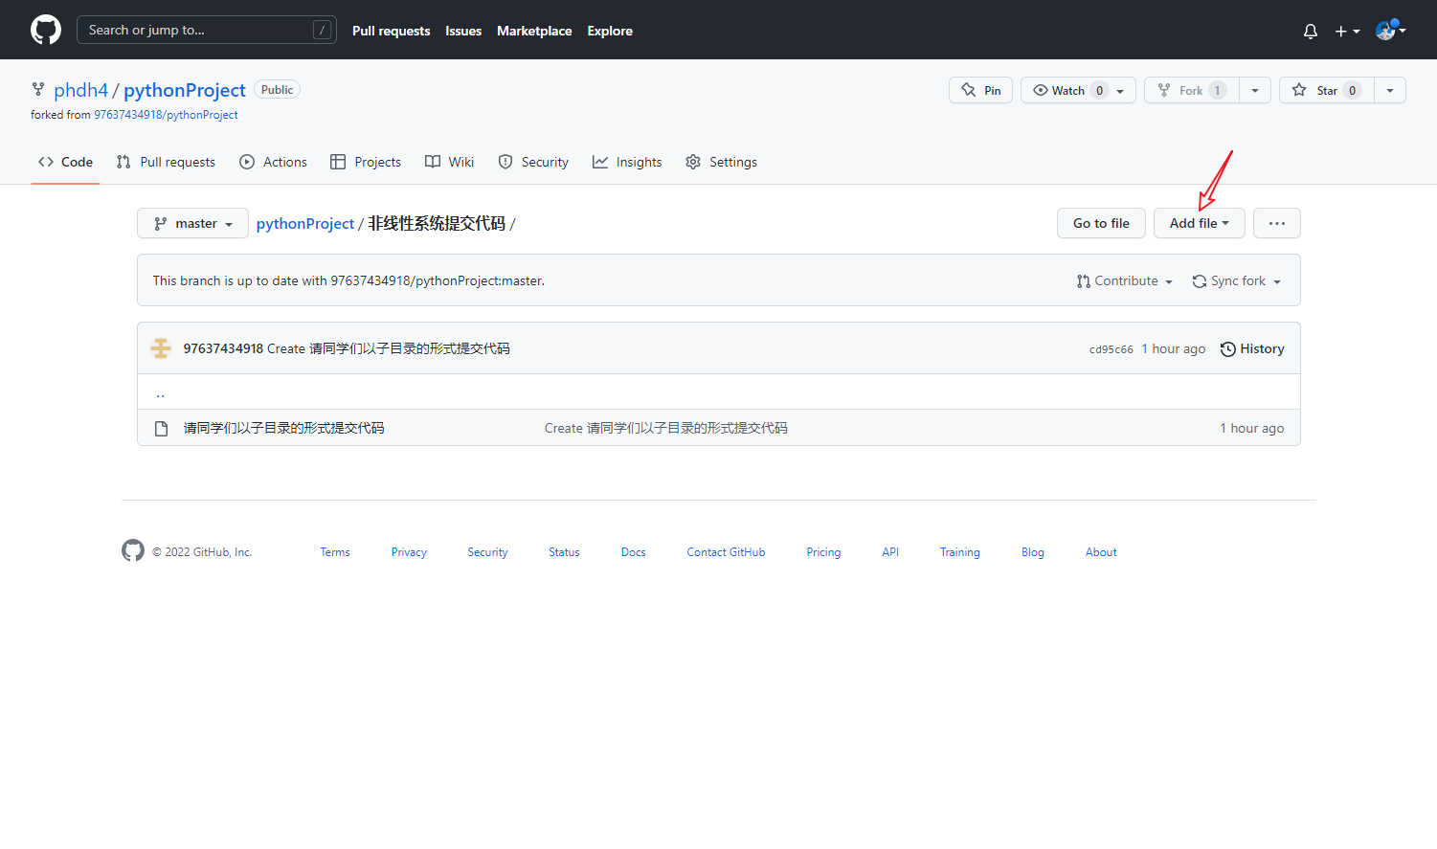This screenshot has width=1437, height=849.
Task: Switch to the Wiki tab
Action: 449,162
